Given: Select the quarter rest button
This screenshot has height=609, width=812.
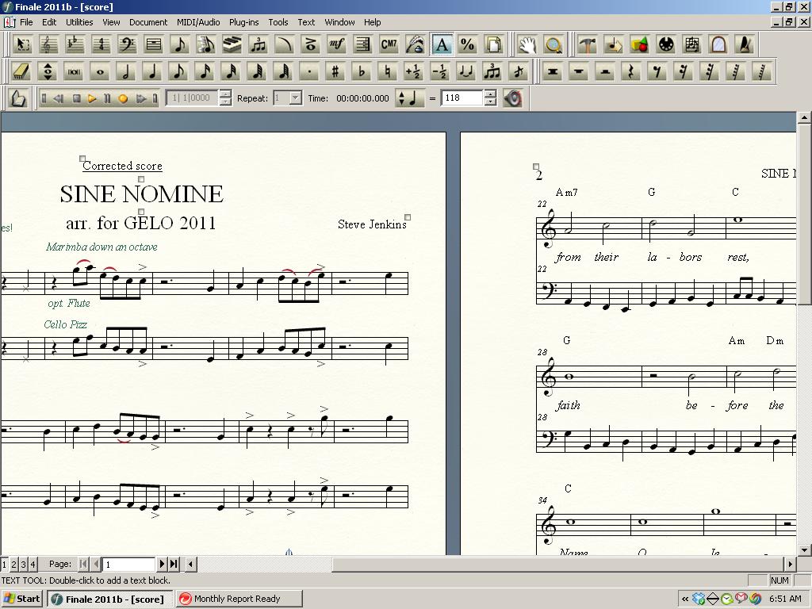Looking at the screenshot, I should [630, 71].
